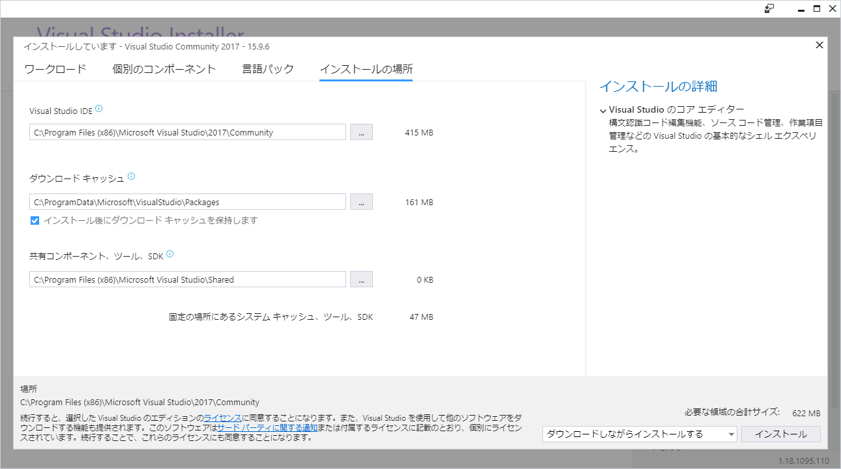Open ダウンロードしながらインストールする dropdown

[x=640, y=434]
